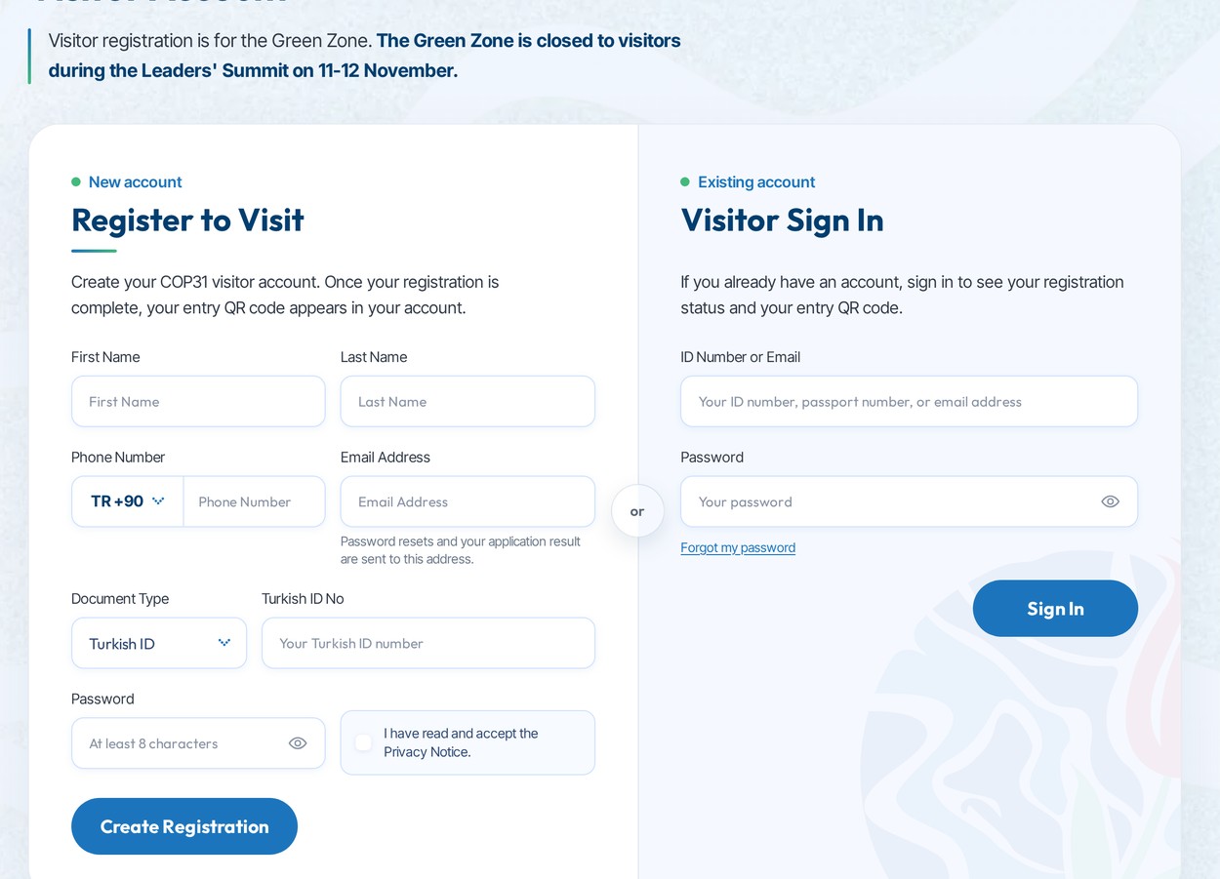Screen dimensions: 1220x879
Task: Accept the Privacy Notice checkbox
Action: (x=363, y=742)
